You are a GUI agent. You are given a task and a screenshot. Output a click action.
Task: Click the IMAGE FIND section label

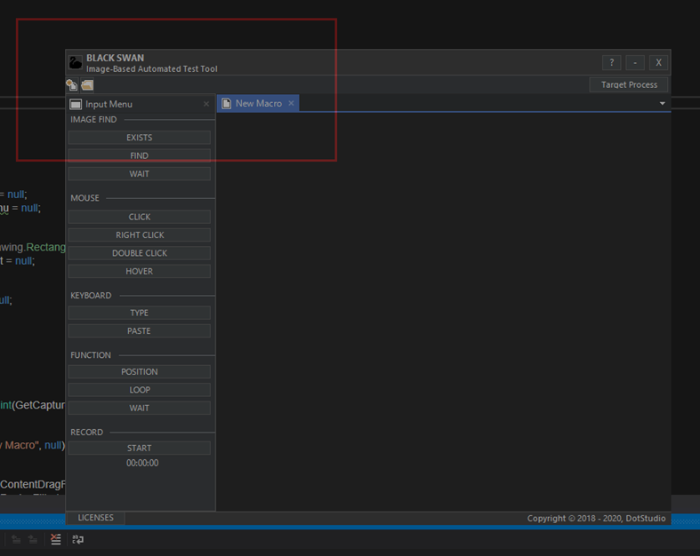pos(93,120)
